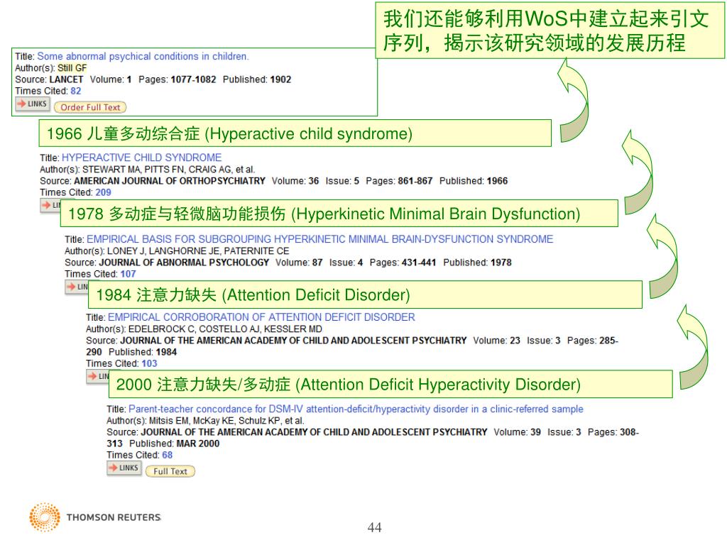Click the page number 44
Image resolution: width=727 pixels, height=545 pixels.
pyautogui.click(x=374, y=527)
